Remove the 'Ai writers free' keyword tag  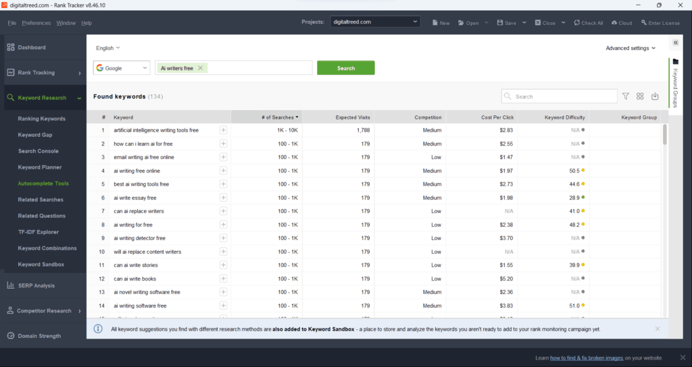click(201, 68)
